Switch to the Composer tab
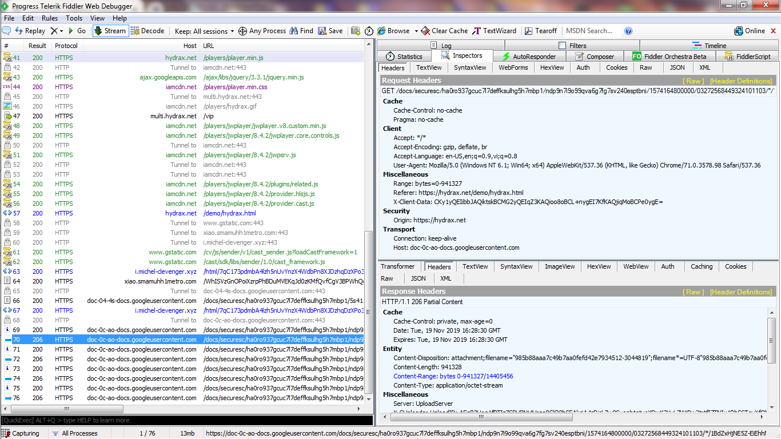Image resolution: width=781 pixels, height=439 pixels. pos(595,57)
